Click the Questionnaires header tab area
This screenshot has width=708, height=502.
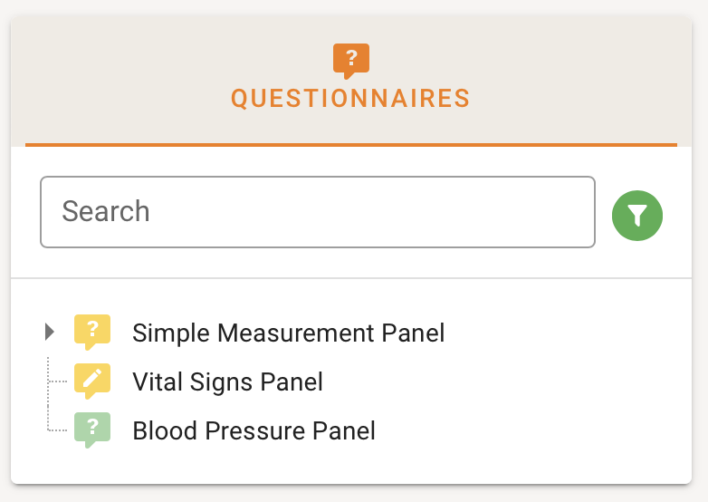tap(350, 82)
